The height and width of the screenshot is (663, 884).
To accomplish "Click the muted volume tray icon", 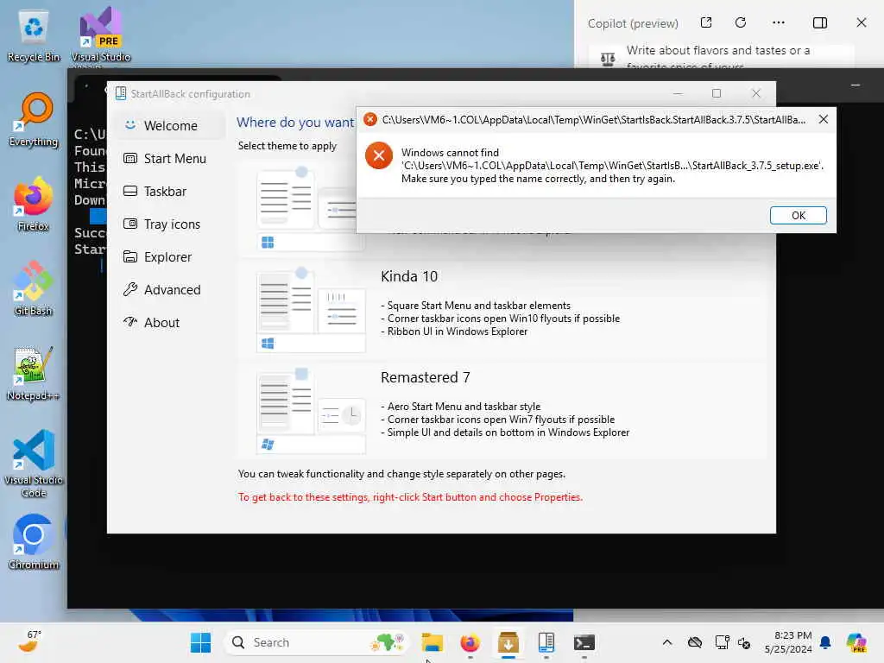I will coord(744,642).
